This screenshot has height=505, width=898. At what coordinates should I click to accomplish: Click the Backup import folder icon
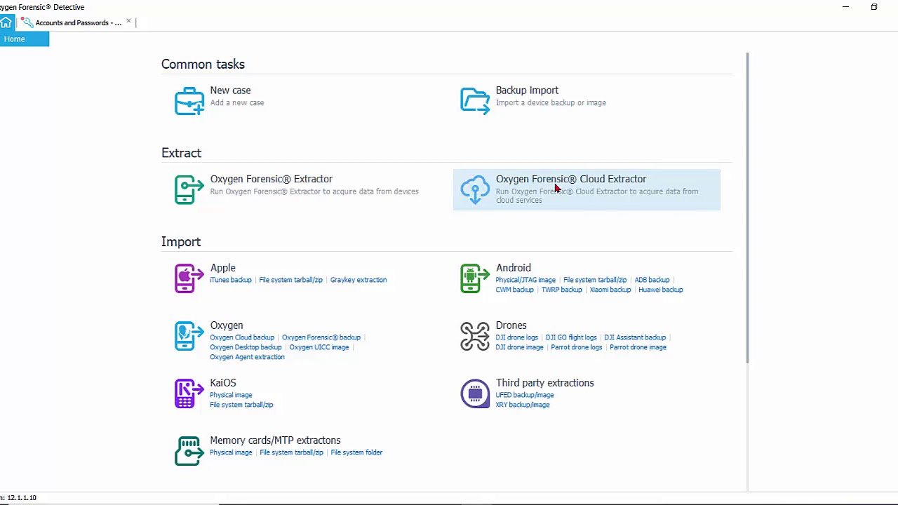(475, 101)
